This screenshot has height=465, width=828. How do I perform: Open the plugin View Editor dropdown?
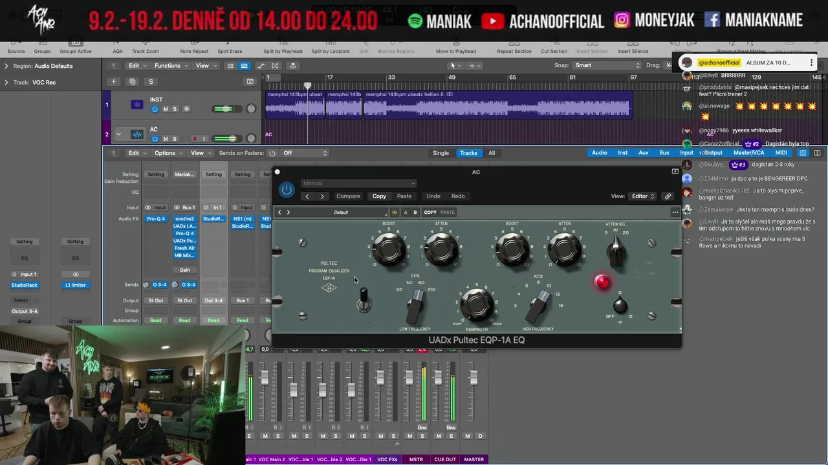(x=643, y=196)
